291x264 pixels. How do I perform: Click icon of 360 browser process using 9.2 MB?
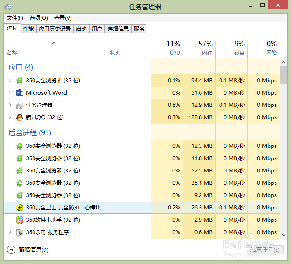20,195
